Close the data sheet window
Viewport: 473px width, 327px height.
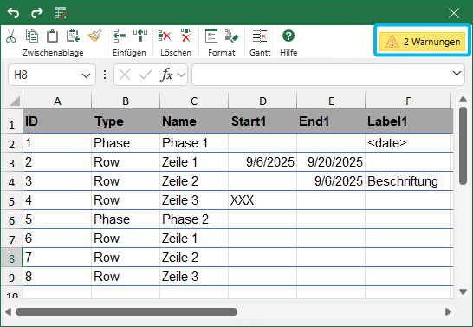454,13
